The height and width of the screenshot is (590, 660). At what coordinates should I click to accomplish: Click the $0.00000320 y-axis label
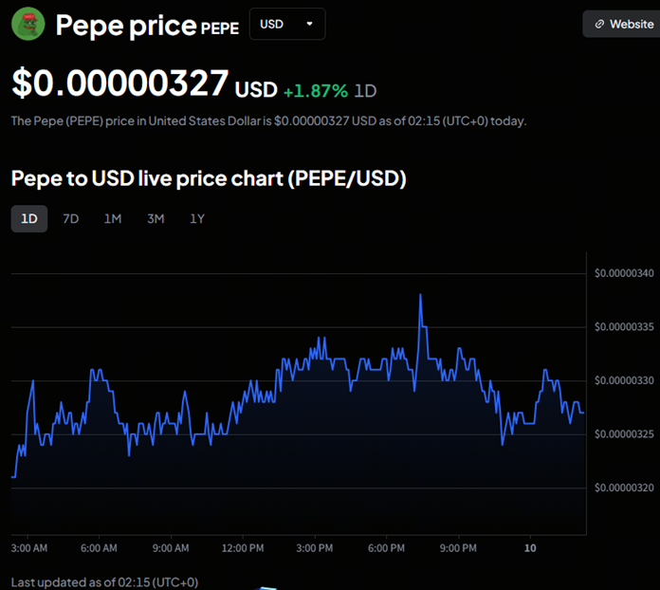pos(624,488)
